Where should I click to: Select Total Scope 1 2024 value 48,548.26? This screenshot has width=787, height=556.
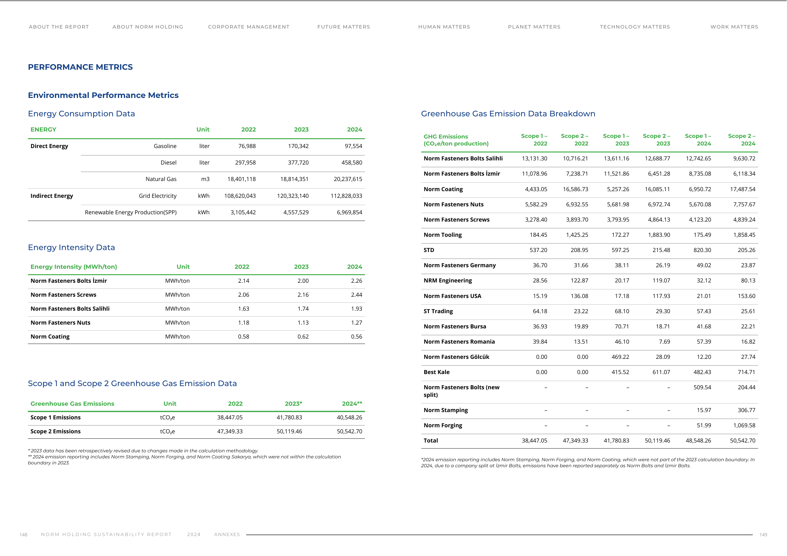tap(698, 441)
